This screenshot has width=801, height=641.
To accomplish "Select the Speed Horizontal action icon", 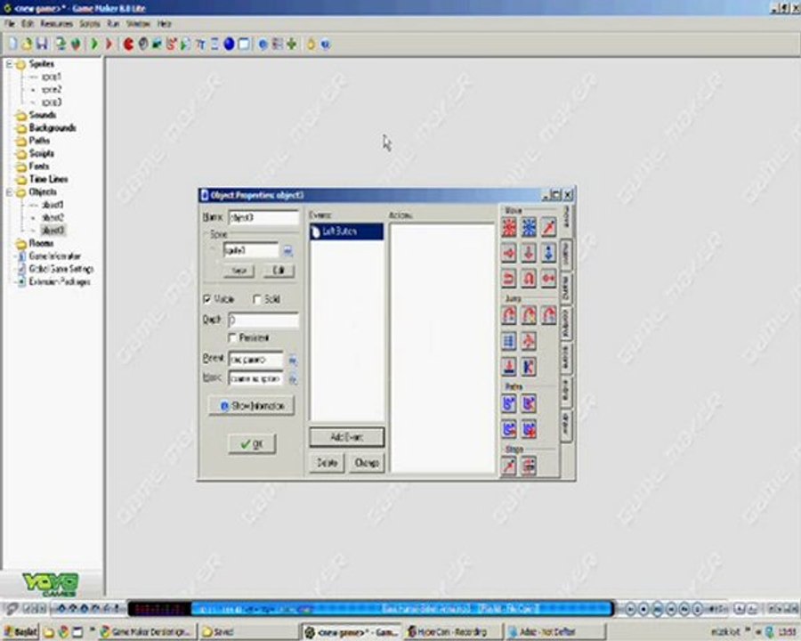I will pos(509,253).
